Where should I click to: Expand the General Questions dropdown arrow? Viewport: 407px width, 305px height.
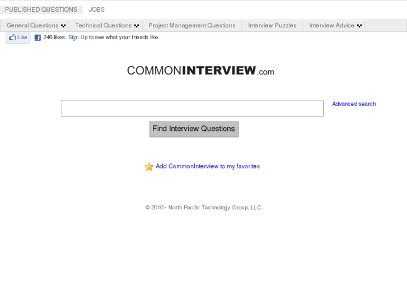point(63,26)
